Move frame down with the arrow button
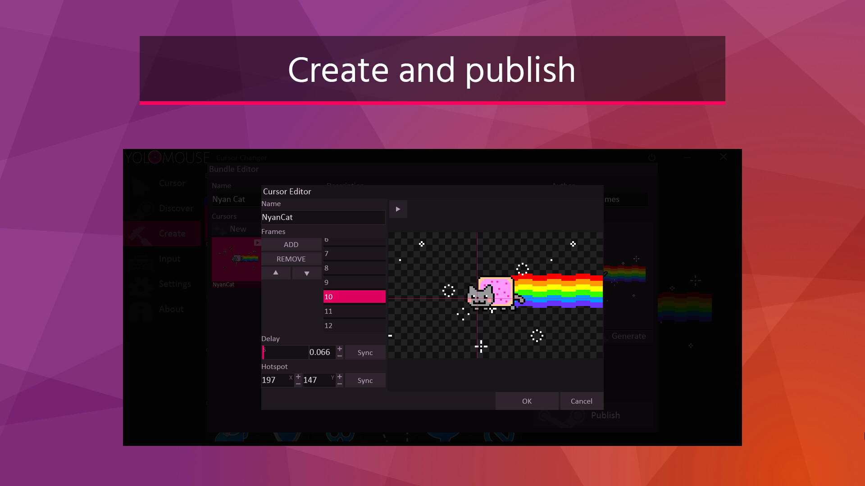Viewport: 865px width, 486px height. [x=307, y=273]
